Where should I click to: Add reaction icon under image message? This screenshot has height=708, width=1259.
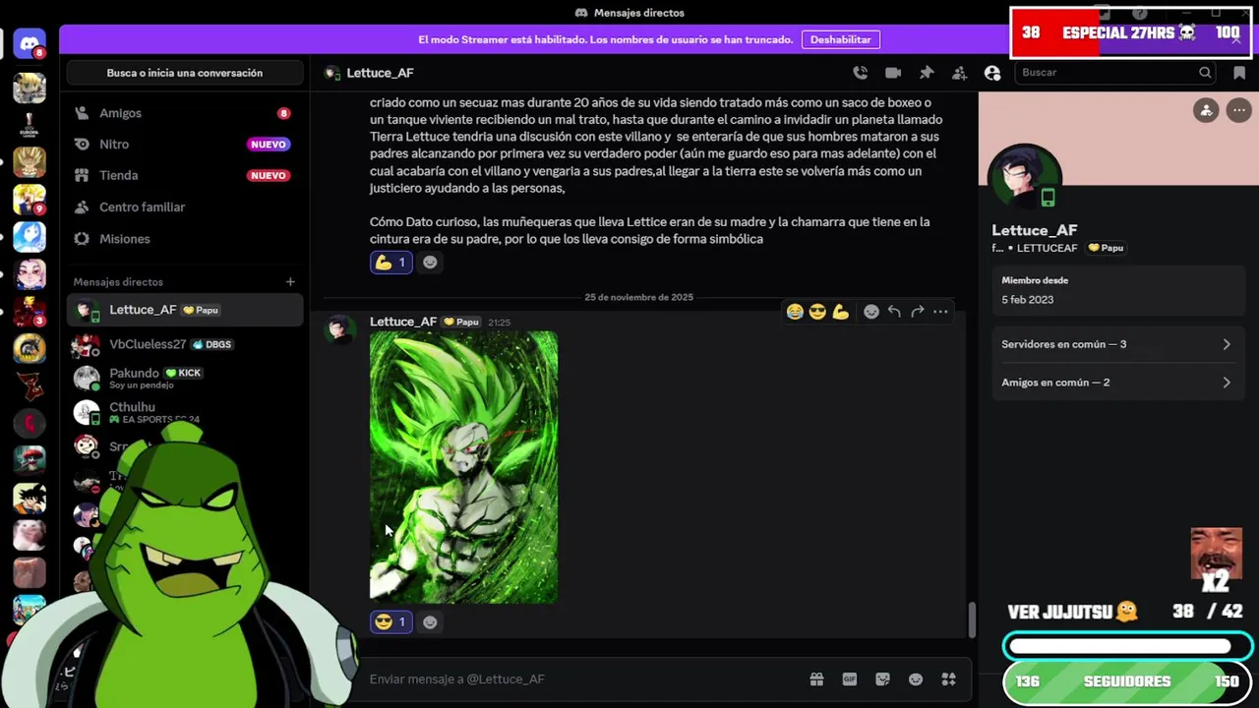(x=430, y=621)
